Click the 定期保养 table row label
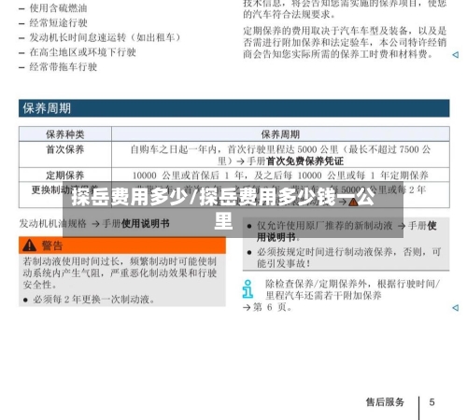The image size is (467, 420). [65, 175]
